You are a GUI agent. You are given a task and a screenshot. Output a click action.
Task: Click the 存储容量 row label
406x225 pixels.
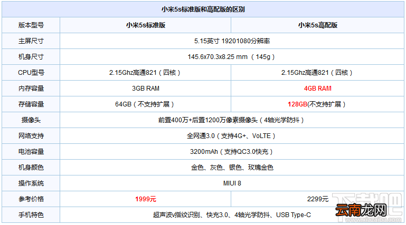click(x=31, y=104)
